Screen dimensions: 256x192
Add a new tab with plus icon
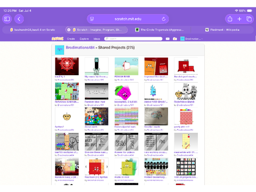(x=239, y=19)
